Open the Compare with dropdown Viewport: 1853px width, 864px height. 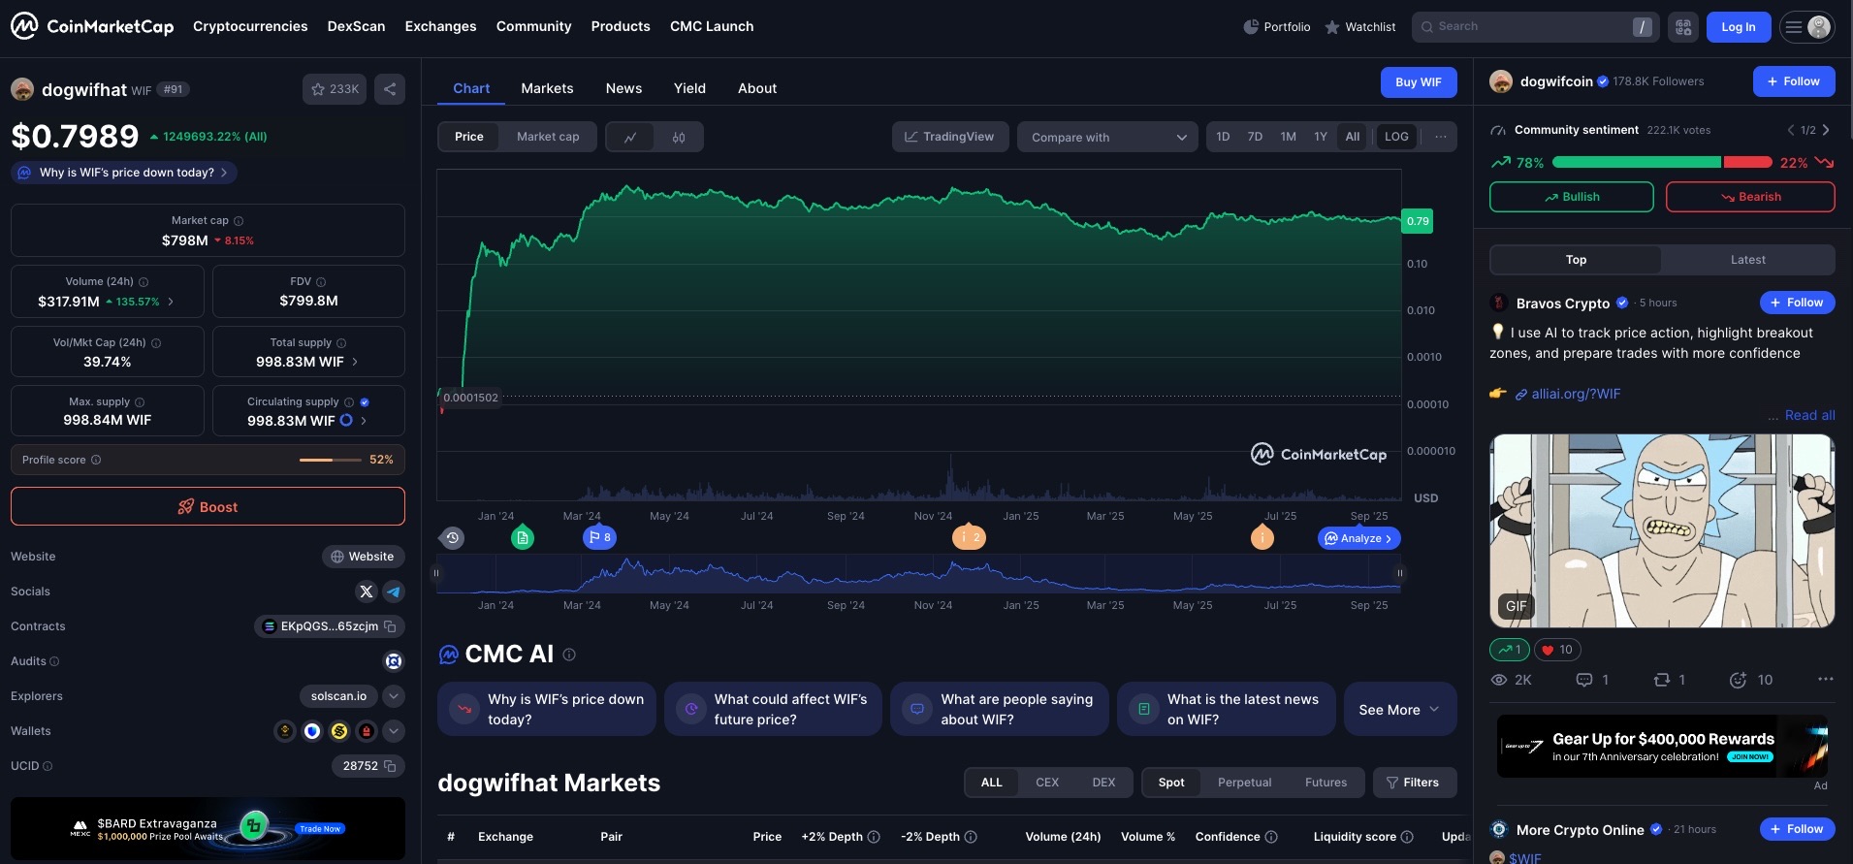tap(1107, 137)
